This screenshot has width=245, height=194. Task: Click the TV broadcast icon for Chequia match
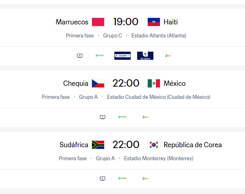pos(103,117)
